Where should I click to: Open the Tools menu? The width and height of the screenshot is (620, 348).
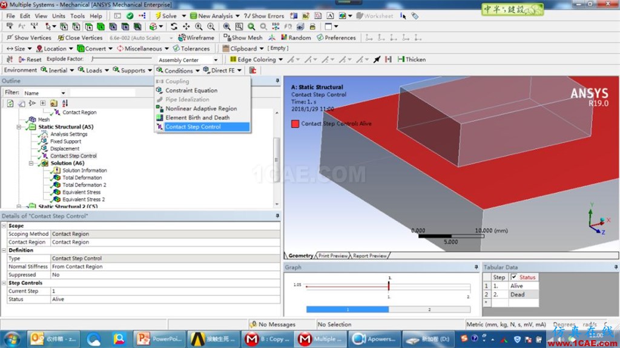[77, 16]
